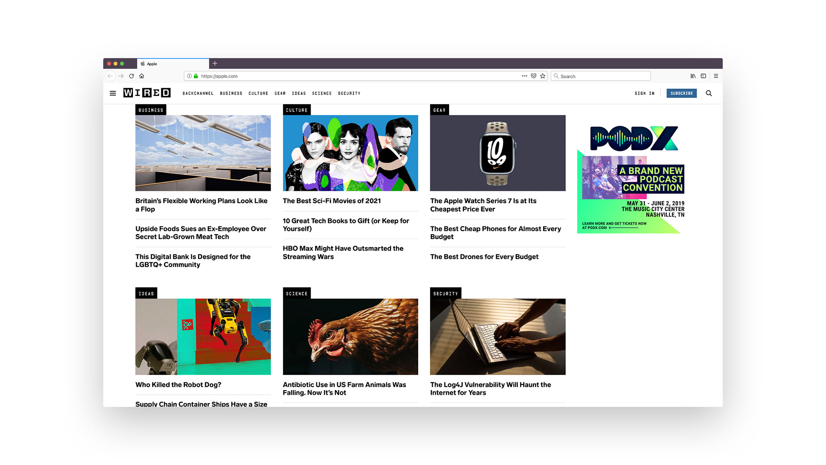Click the Subscribe button
Image resolution: width=826 pixels, height=465 pixels.
click(681, 93)
